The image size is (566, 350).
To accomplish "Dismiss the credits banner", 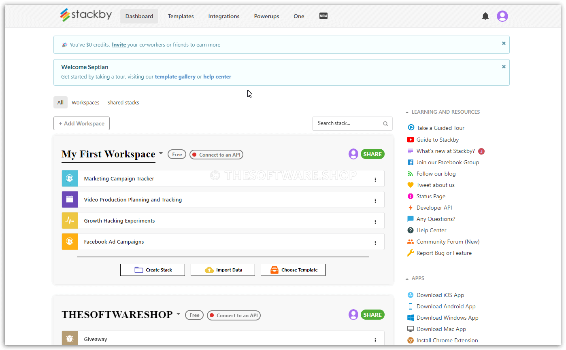I will (504, 43).
